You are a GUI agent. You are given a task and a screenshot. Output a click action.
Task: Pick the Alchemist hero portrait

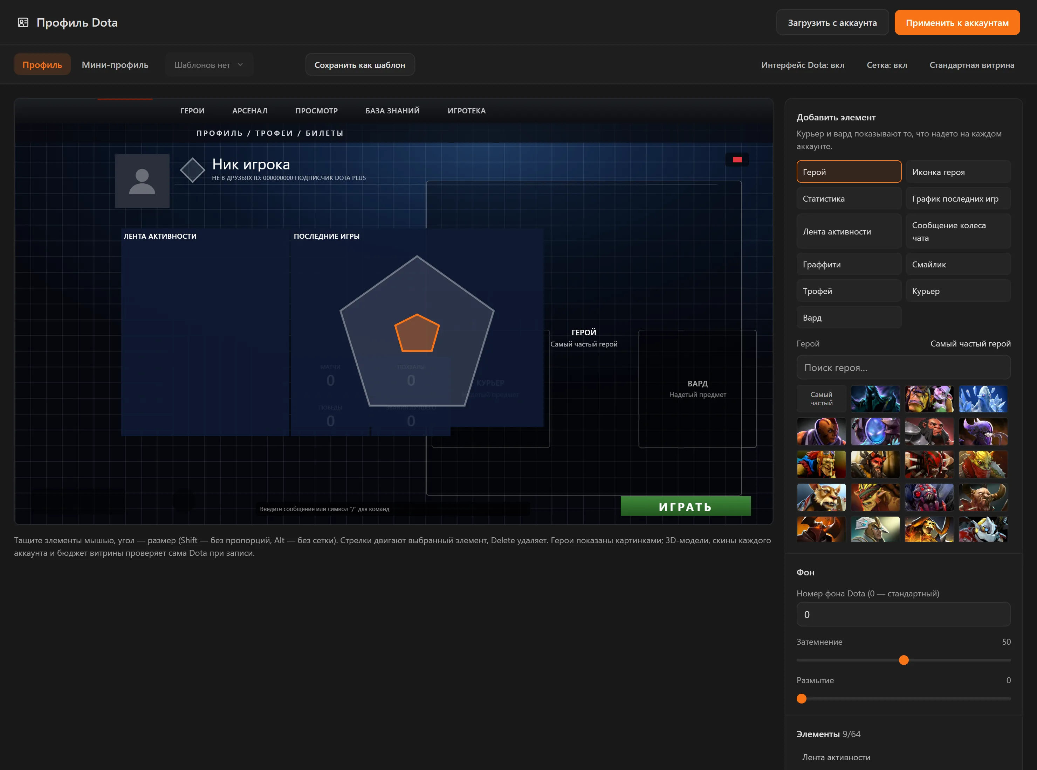[x=929, y=399]
